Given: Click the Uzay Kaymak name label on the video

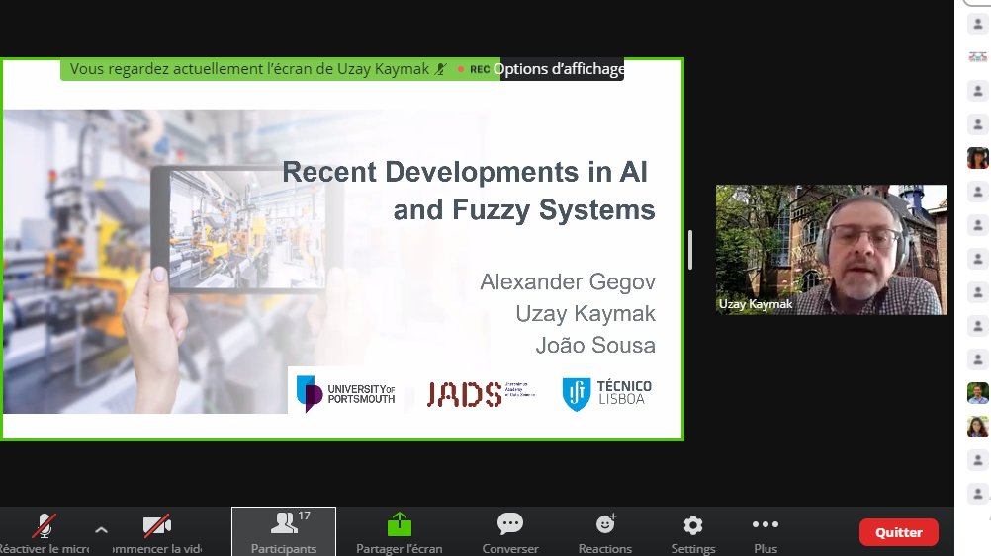Looking at the screenshot, I should point(756,304).
